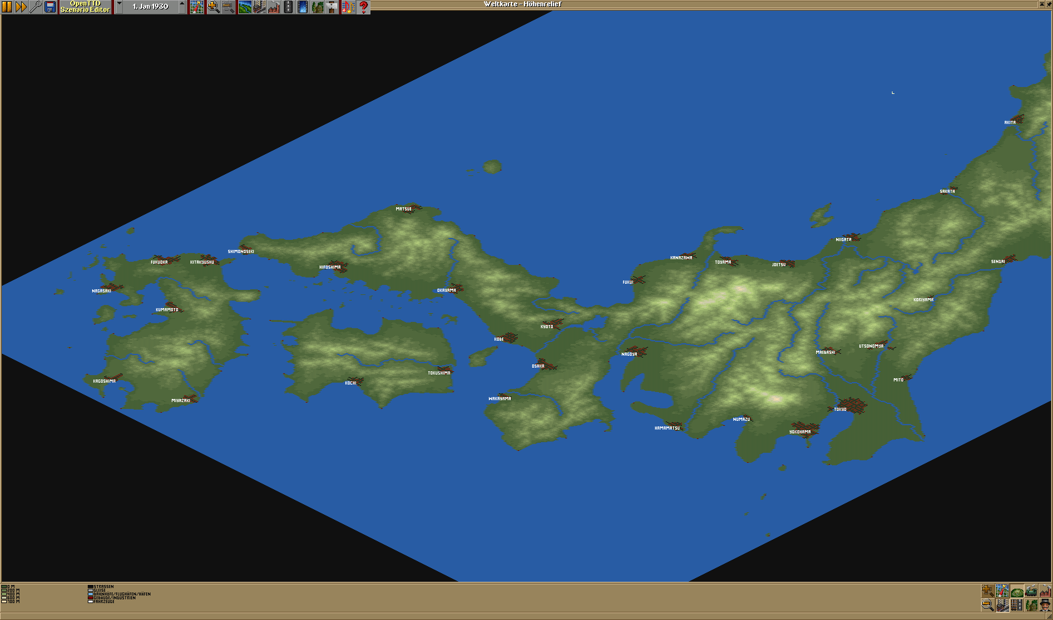Open game options via the wrench icon
This screenshot has height=620, width=1053.
[36, 7]
